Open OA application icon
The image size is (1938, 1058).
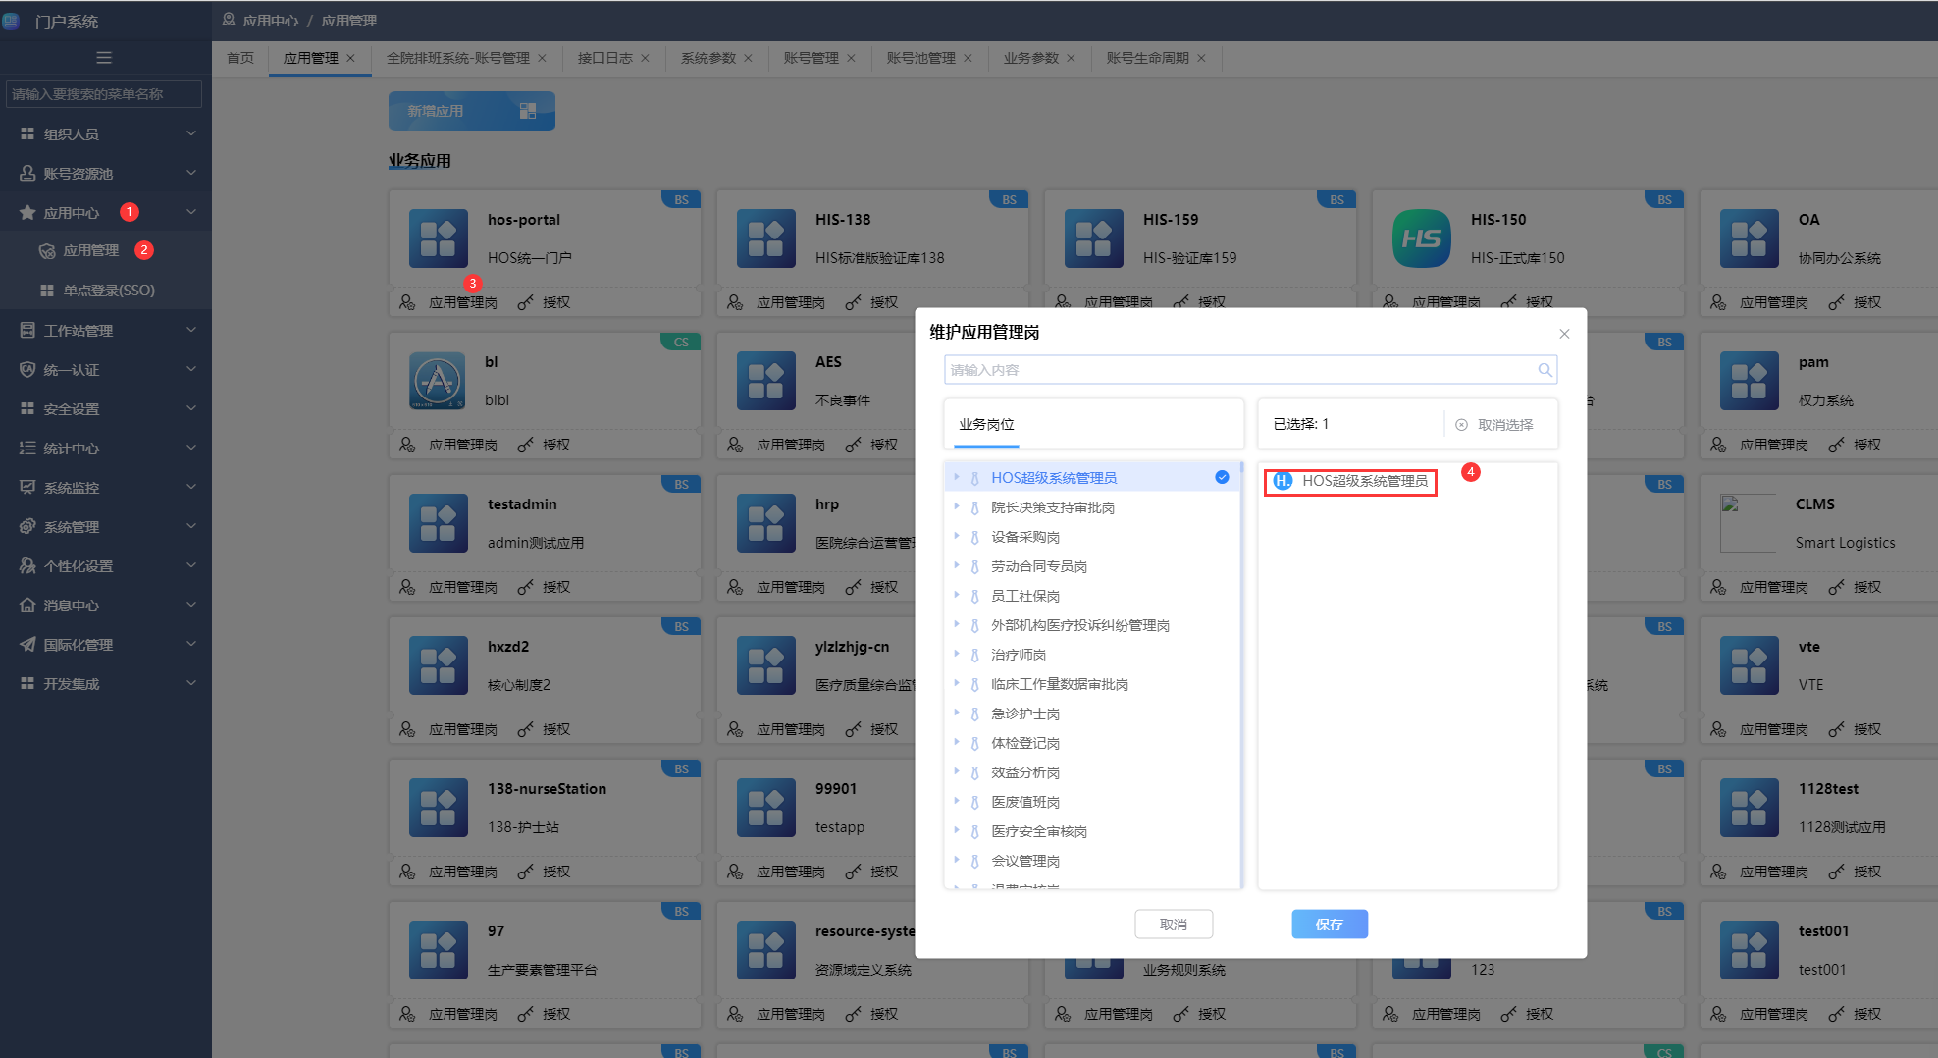click(1750, 238)
